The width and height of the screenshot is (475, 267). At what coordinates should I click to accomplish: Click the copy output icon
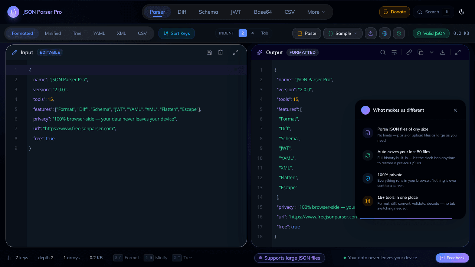coord(420,52)
